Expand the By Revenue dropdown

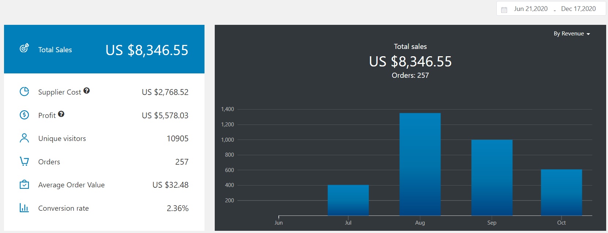[x=571, y=34]
